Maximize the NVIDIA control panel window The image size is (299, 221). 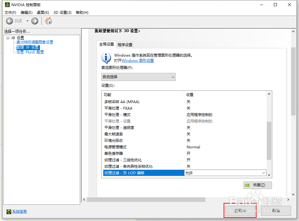(x=275, y=5)
